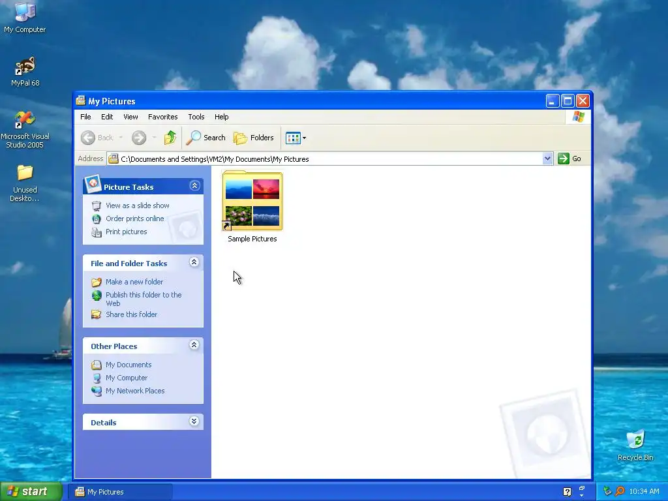Click View as a slide show

(x=137, y=205)
